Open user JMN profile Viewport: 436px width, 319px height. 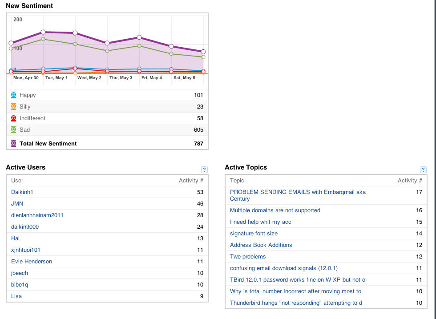pos(17,204)
